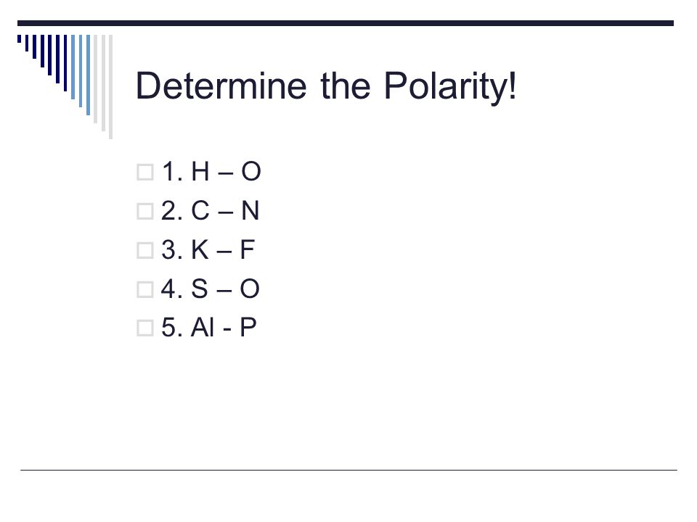The height and width of the screenshot is (522, 697).
Task: Click the square bullet beside 1. H – O
Action: pyautogui.click(x=145, y=173)
